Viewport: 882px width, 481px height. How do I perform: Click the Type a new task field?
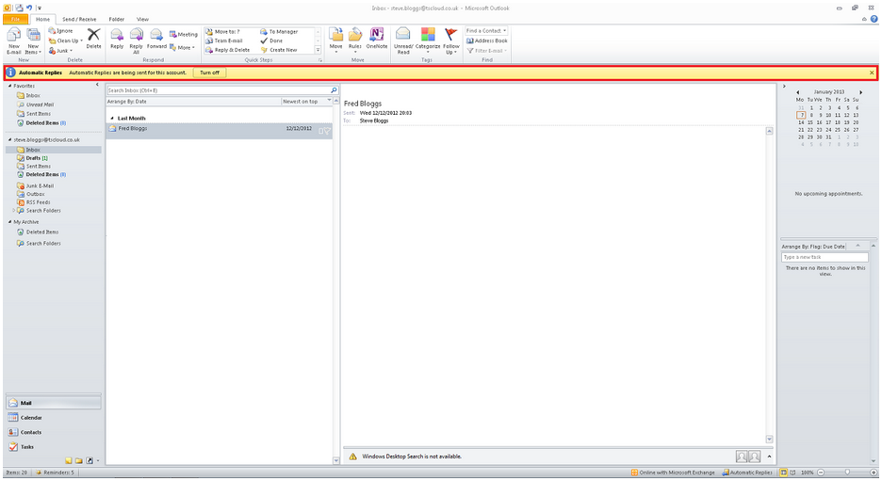(825, 257)
